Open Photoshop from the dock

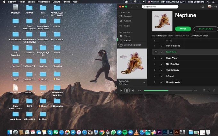coord(165,132)
